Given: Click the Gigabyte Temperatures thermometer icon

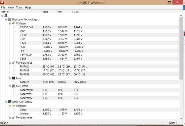Looking at the screenshot, I should tap(14, 63).
